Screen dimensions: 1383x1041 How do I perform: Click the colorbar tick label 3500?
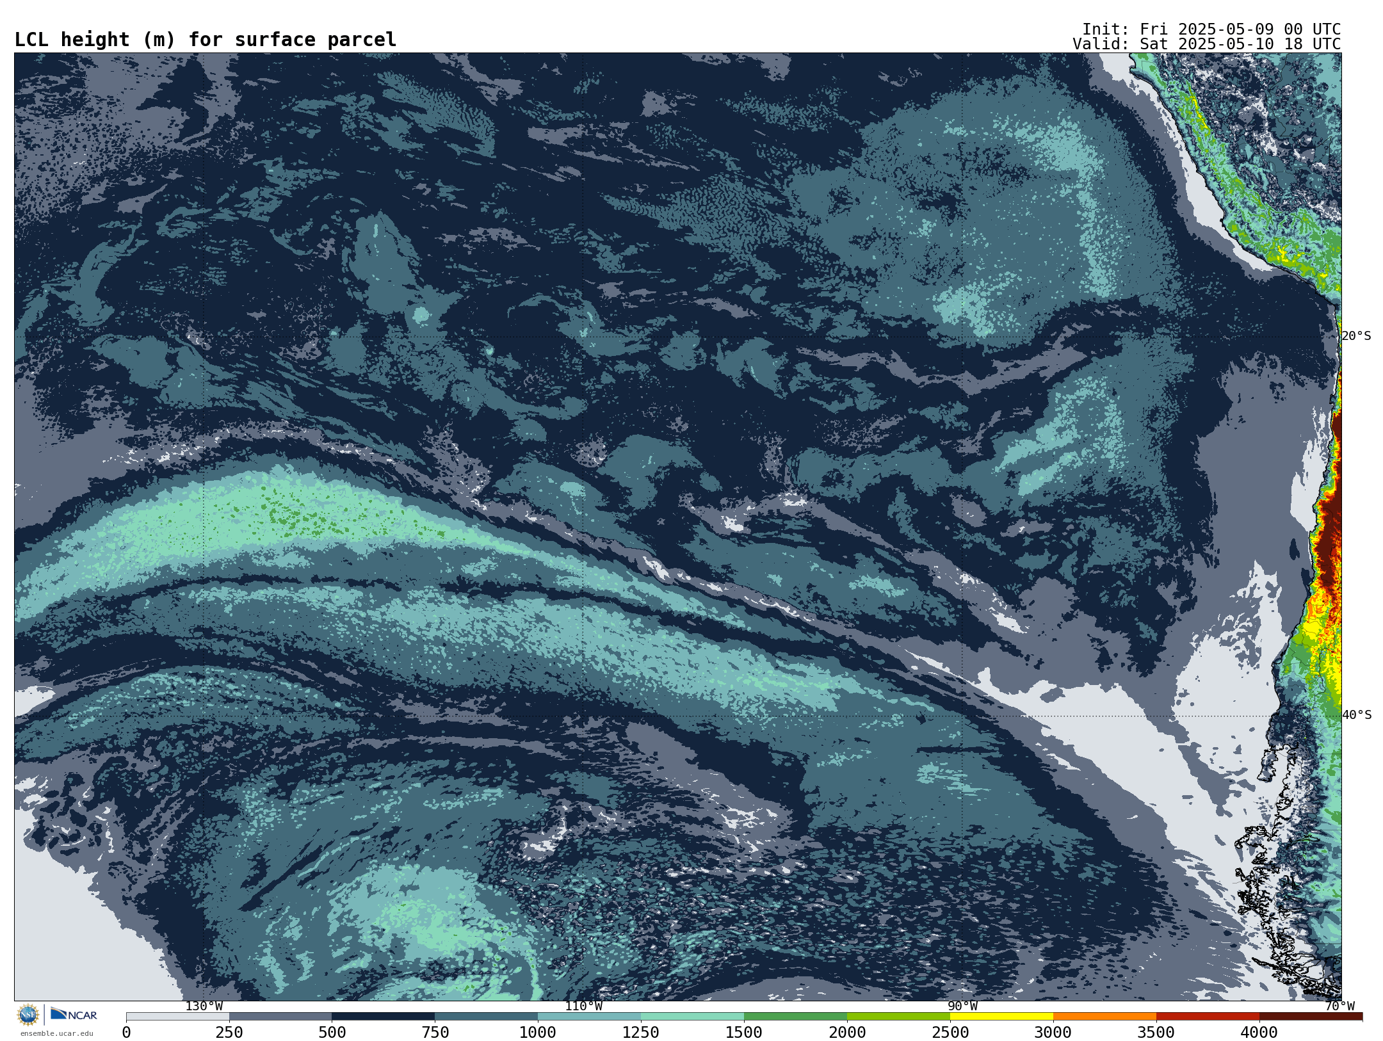[1156, 1033]
